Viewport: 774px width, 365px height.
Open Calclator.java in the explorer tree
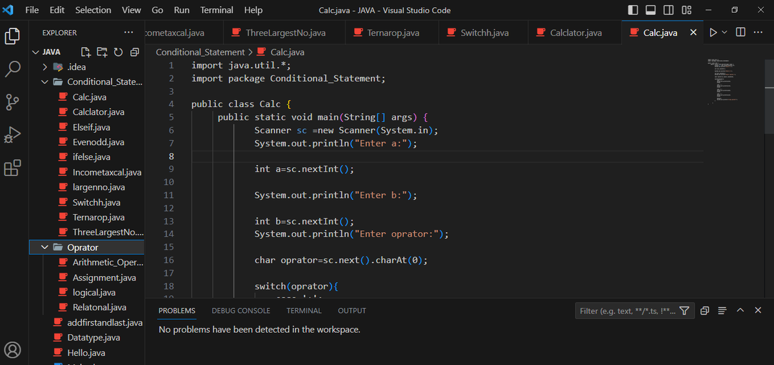pyautogui.click(x=98, y=112)
